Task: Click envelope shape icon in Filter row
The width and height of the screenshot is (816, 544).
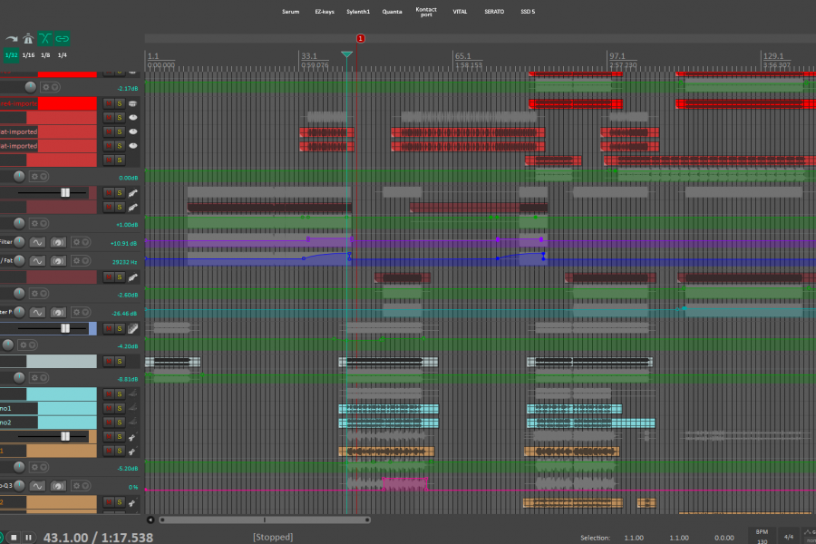Action: [37, 242]
